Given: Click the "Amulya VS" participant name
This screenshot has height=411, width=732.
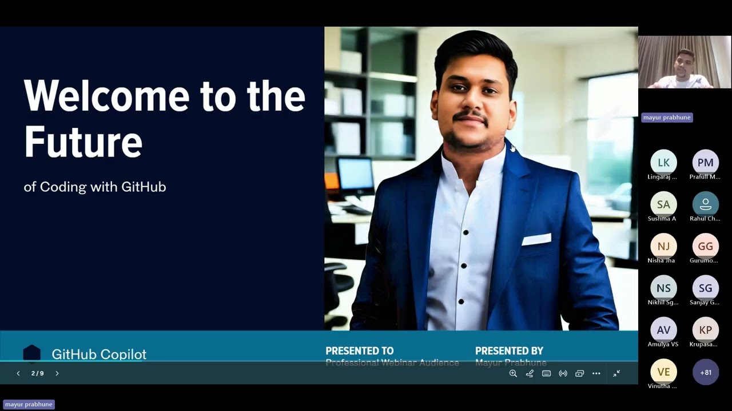Looking at the screenshot, I should [663, 344].
